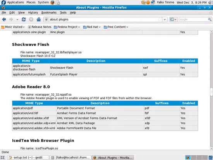Click the search magnifier icon
Image resolution: width=213 pixels, height=160 pixels.
pos(210,19)
